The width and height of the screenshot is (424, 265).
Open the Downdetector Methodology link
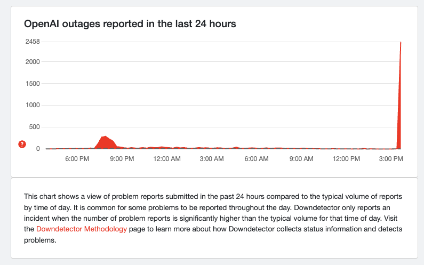pos(82,229)
